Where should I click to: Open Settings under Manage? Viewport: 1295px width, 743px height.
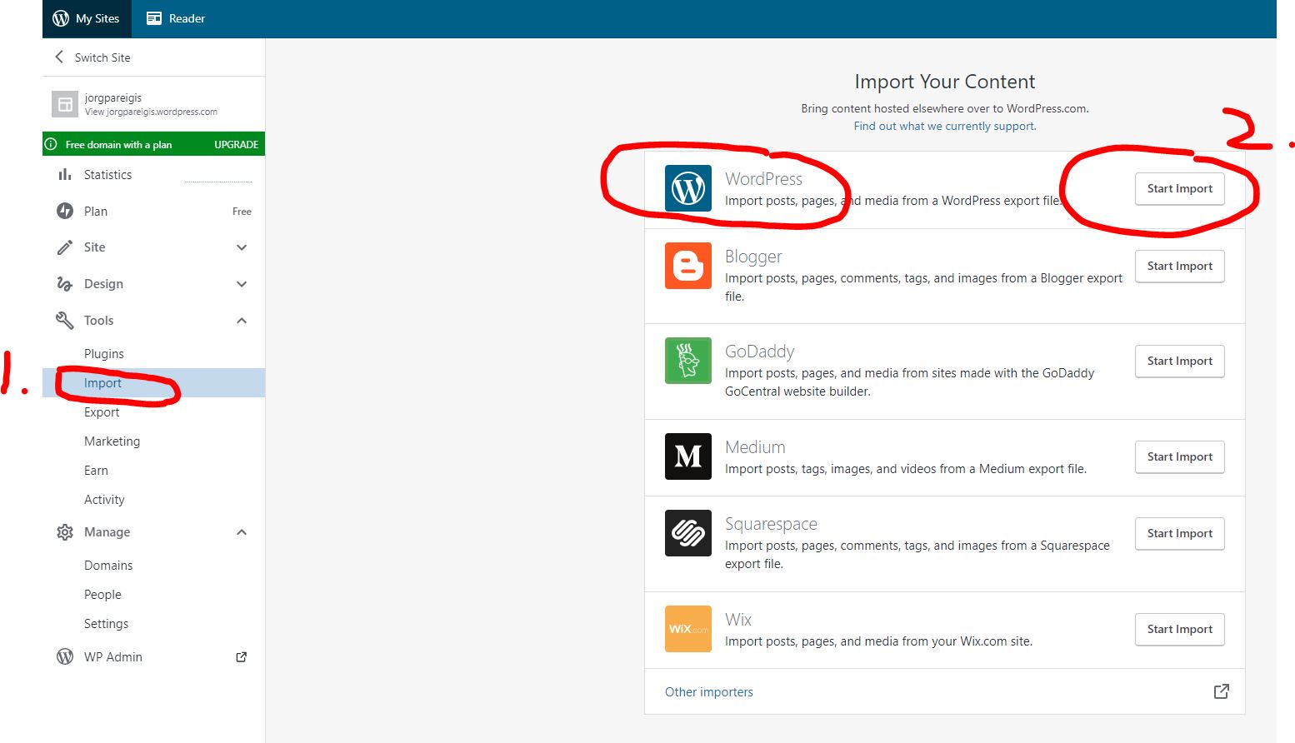(x=106, y=624)
